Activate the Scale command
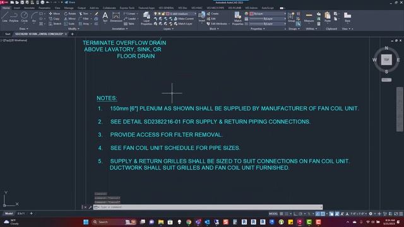 click(69, 24)
